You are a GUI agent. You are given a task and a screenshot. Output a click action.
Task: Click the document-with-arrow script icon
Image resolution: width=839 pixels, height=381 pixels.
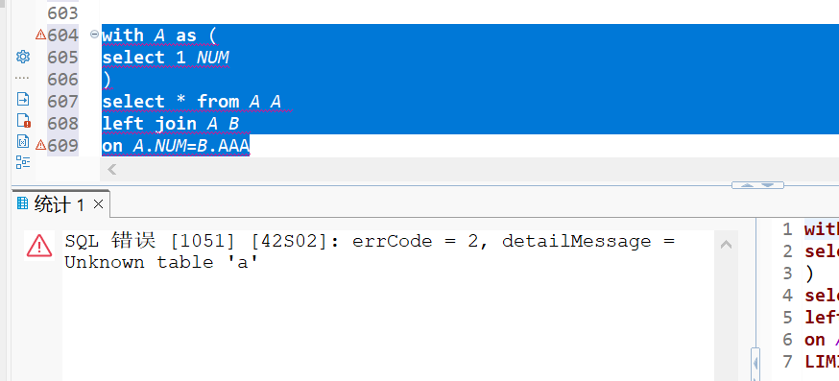23,99
